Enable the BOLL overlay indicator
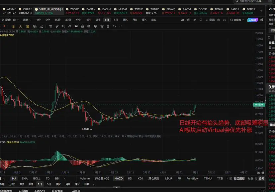Viewport: 275px width, 192px height. pyautogui.click(x=37, y=178)
